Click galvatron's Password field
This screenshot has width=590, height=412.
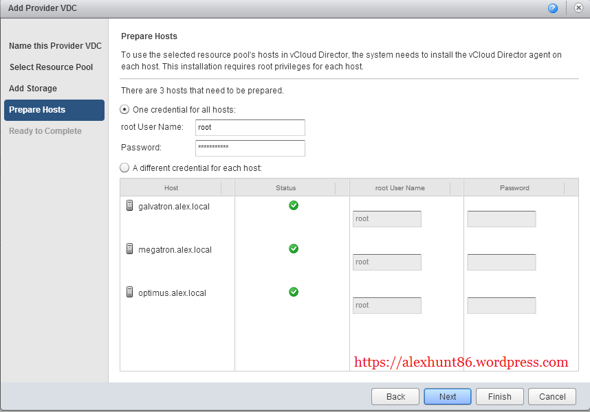(x=501, y=219)
